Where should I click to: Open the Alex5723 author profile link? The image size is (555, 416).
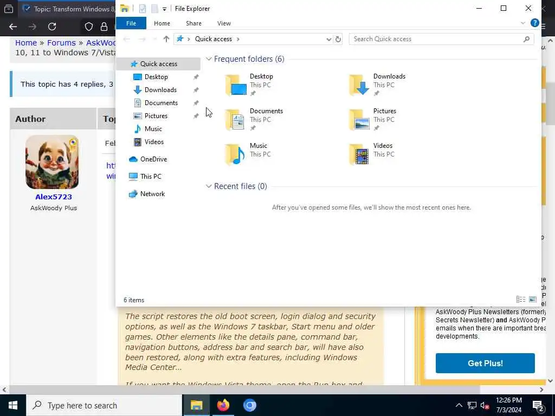tap(54, 197)
